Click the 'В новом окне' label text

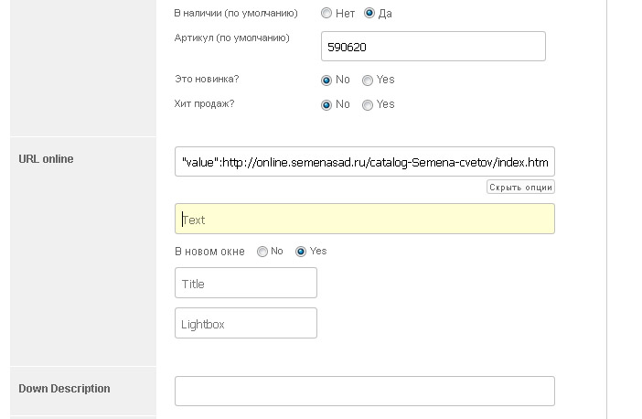tap(209, 252)
